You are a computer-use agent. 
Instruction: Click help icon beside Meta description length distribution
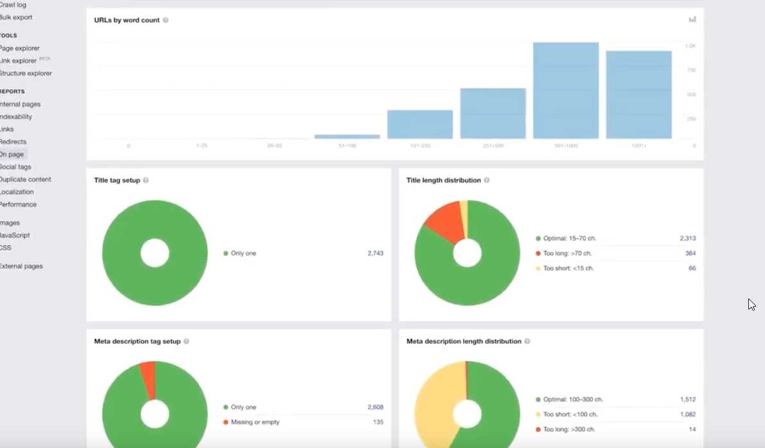pos(527,341)
